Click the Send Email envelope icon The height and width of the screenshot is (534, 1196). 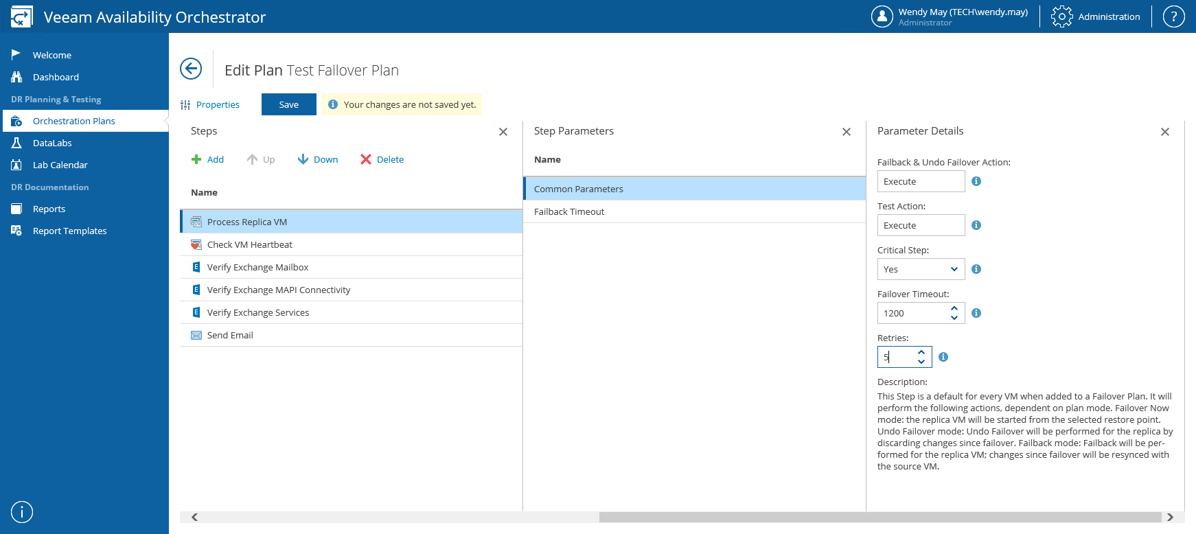(x=196, y=335)
